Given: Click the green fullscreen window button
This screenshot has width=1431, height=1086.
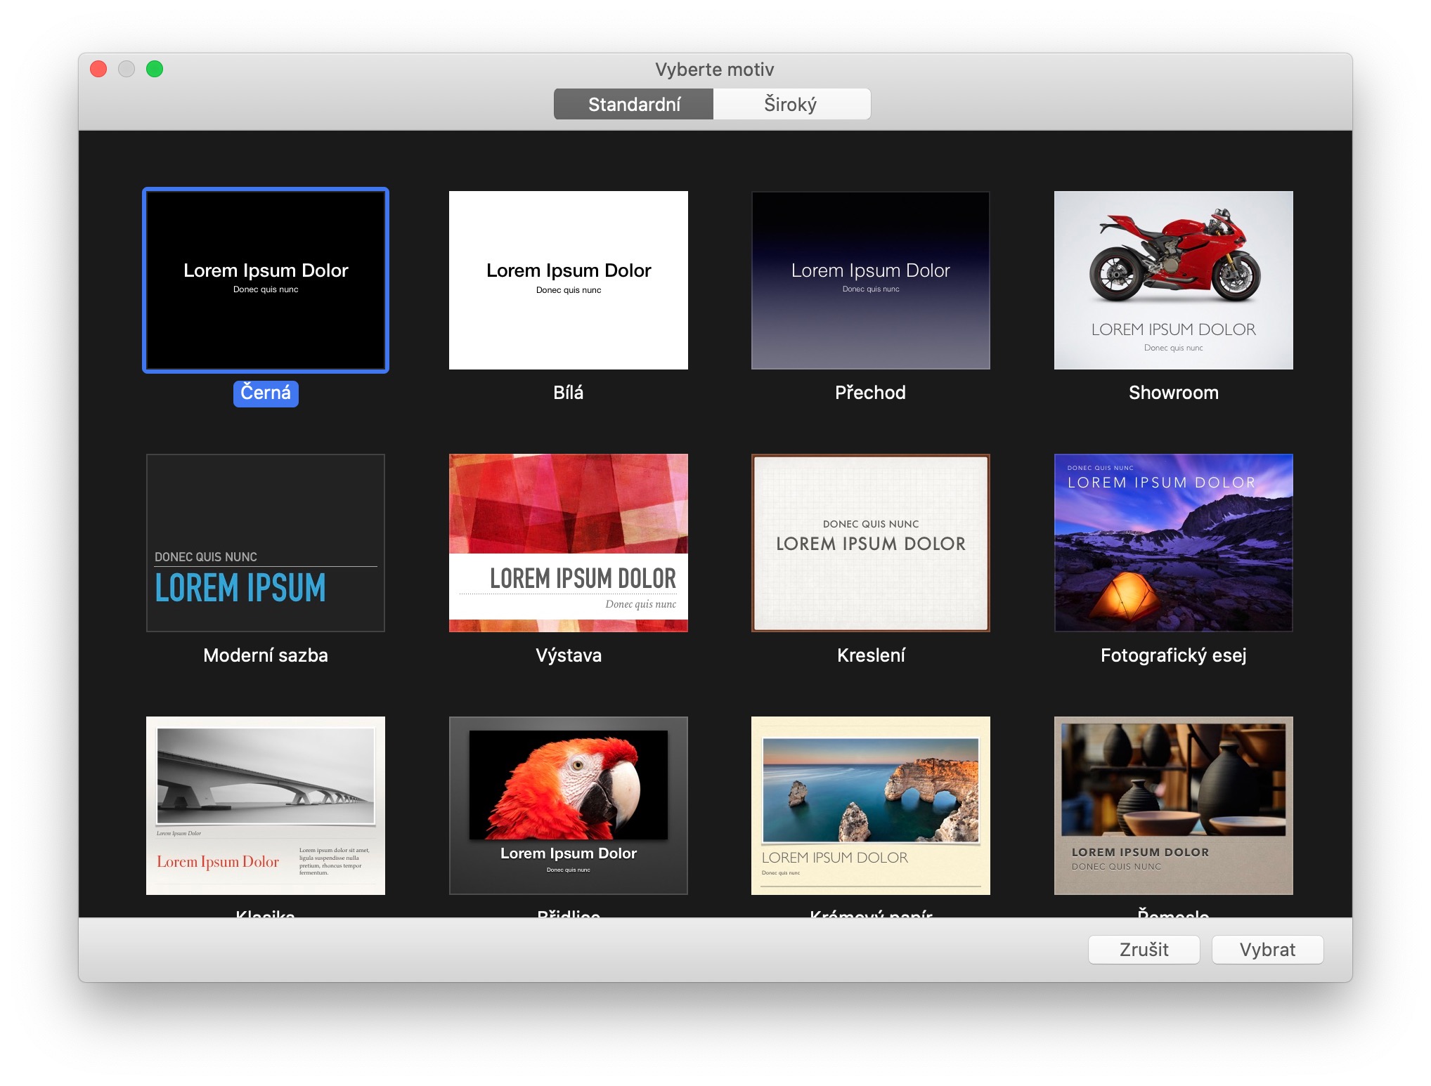Looking at the screenshot, I should pos(155,69).
